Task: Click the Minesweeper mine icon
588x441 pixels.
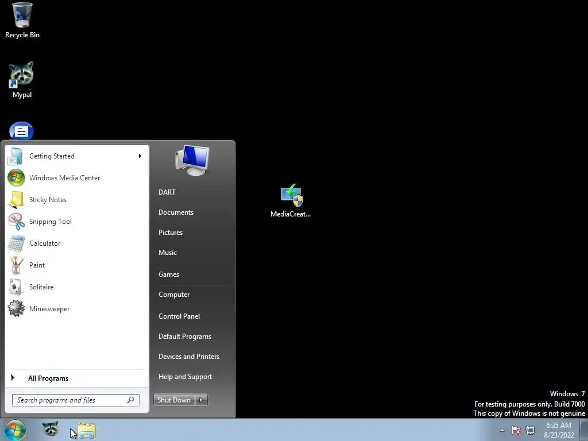Action: (x=16, y=308)
